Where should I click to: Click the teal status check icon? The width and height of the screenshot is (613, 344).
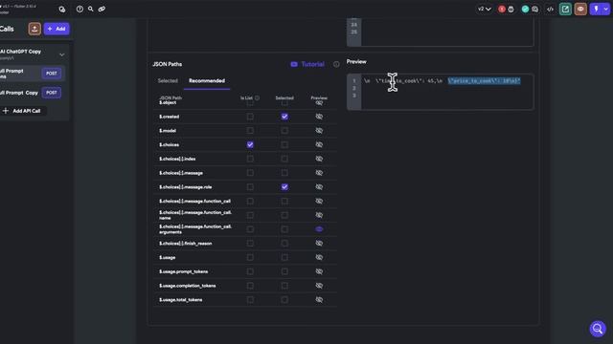click(525, 9)
